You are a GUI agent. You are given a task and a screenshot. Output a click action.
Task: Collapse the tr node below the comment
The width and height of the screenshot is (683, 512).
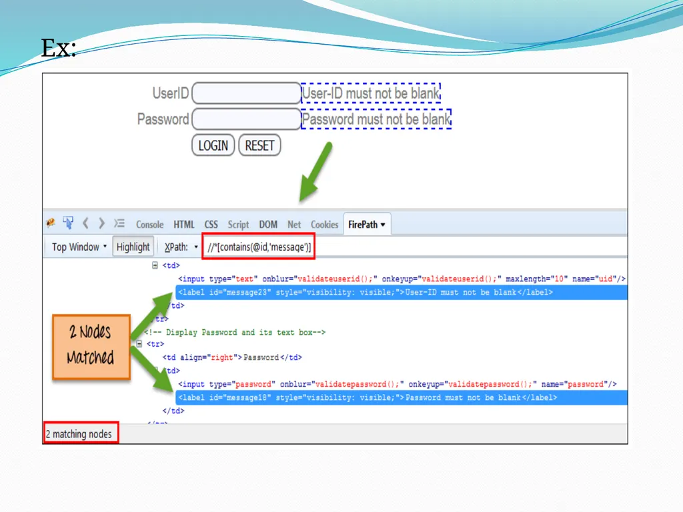pyautogui.click(x=139, y=344)
